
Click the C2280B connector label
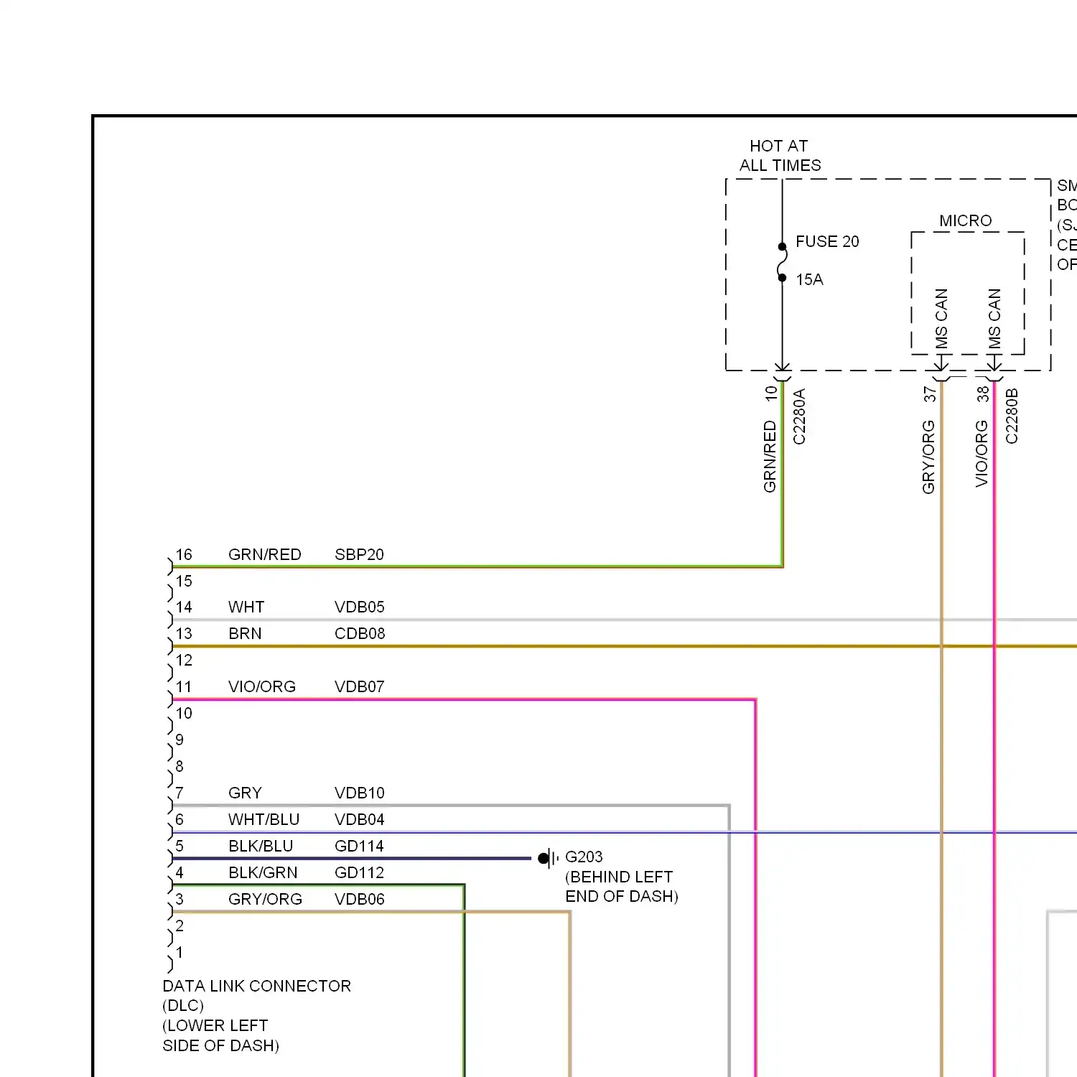tap(1011, 416)
